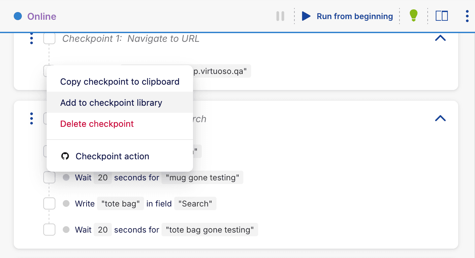
Task: Check the Write tote bag step checkbox
Action: point(49,203)
